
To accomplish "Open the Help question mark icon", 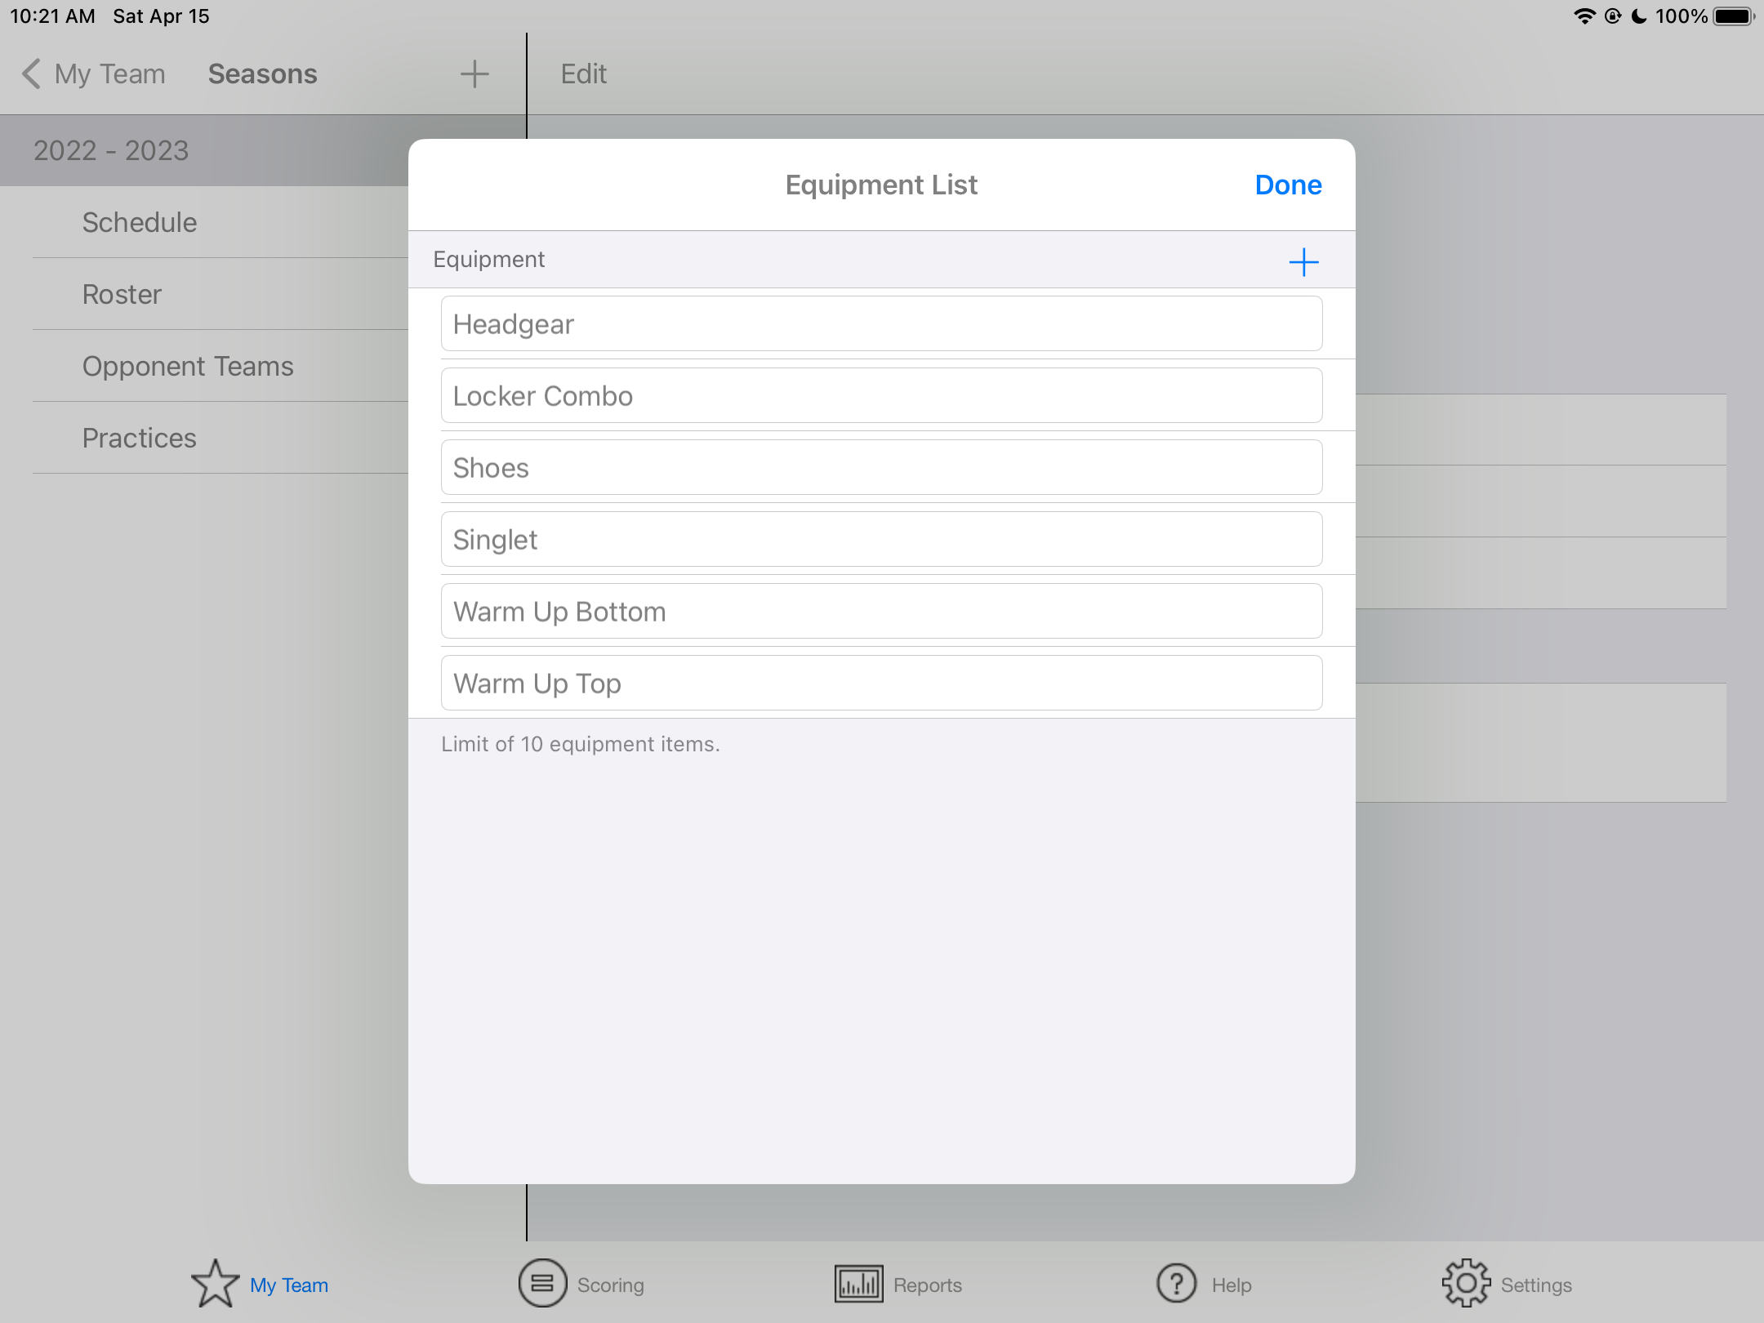I will click(x=1176, y=1283).
